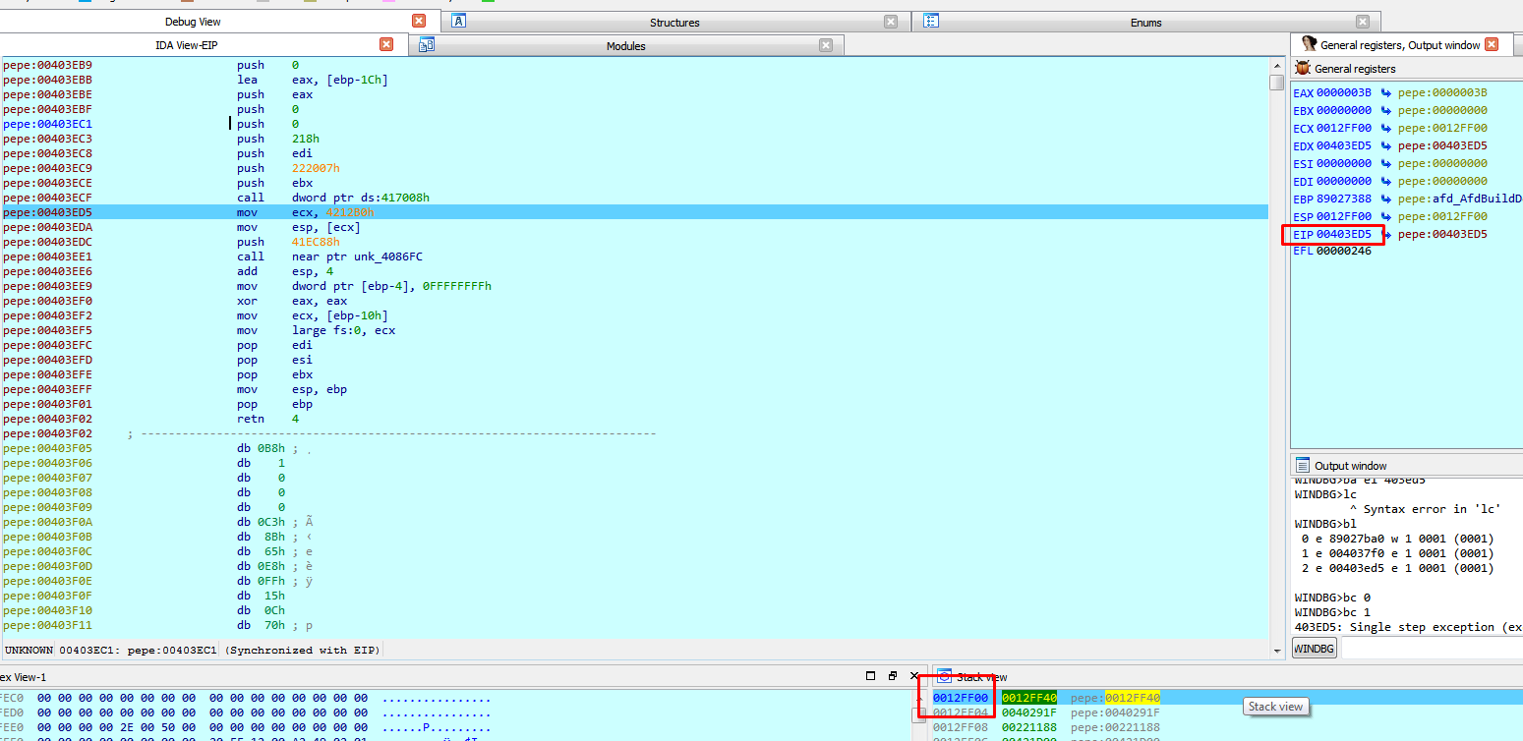The height and width of the screenshot is (741, 1523).
Task: Close the IDA View-EIP tab
Action: click(386, 45)
